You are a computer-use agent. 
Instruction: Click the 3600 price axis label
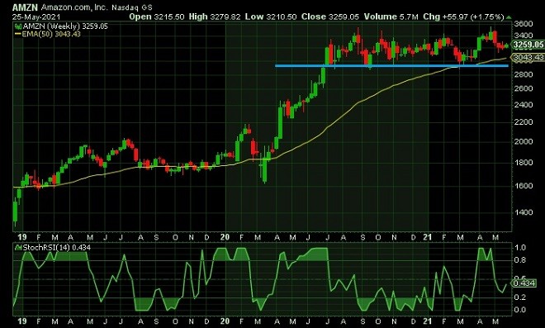click(x=523, y=24)
